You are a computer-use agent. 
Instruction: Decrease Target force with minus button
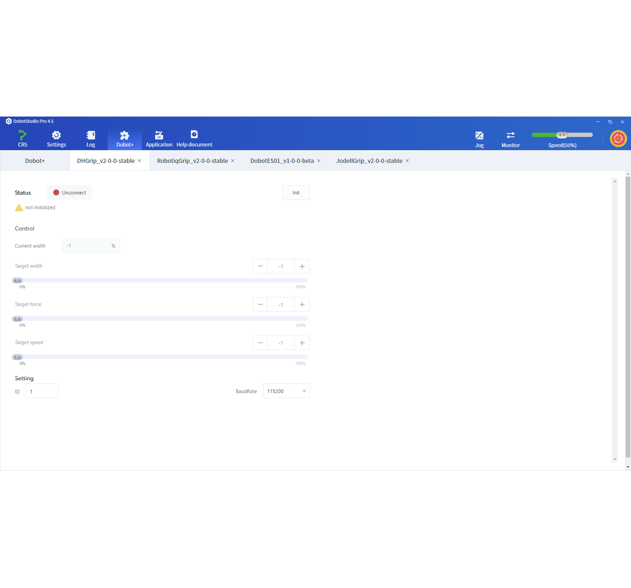pyautogui.click(x=260, y=305)
